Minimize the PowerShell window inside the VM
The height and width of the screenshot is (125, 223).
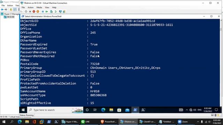pos(204,16)
